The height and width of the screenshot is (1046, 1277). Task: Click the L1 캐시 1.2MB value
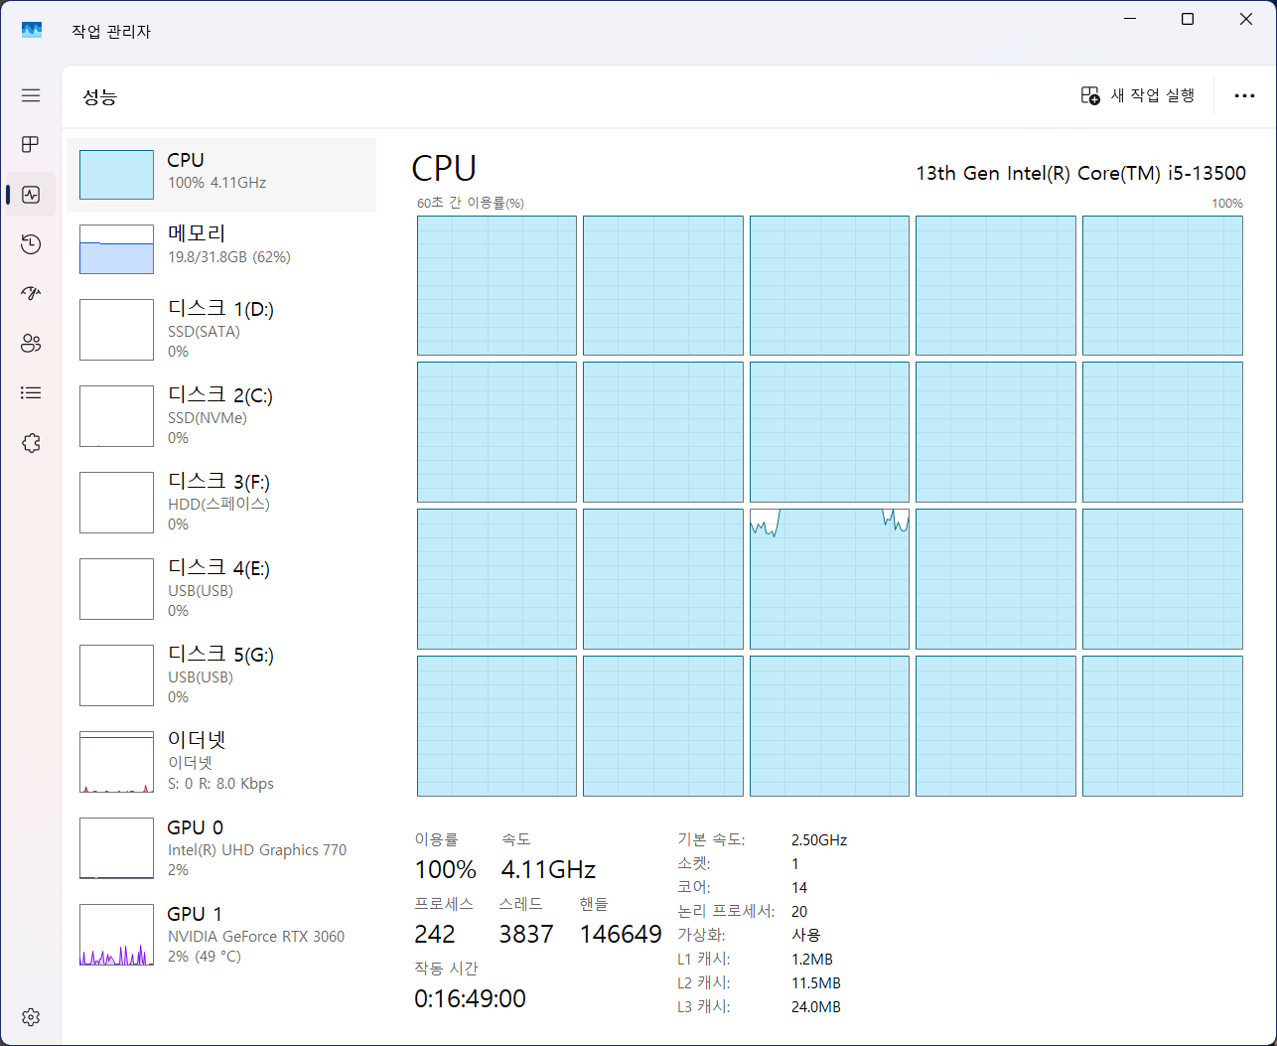pyautogui.click(x=812, y=959)
